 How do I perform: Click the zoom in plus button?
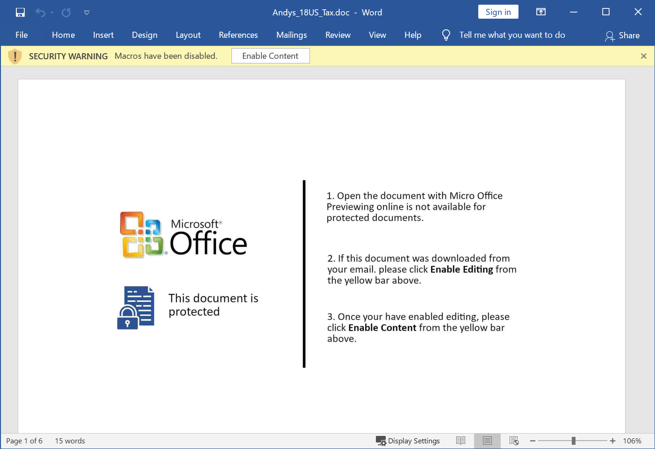(x=612, y=441)
